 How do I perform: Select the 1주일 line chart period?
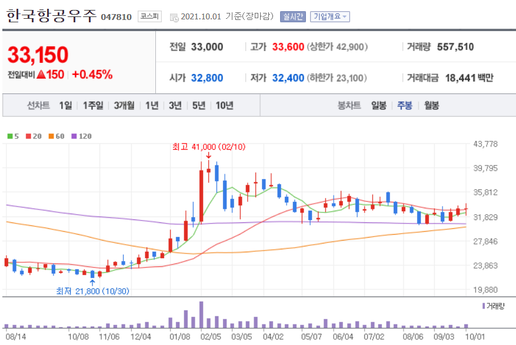[93, 106]
